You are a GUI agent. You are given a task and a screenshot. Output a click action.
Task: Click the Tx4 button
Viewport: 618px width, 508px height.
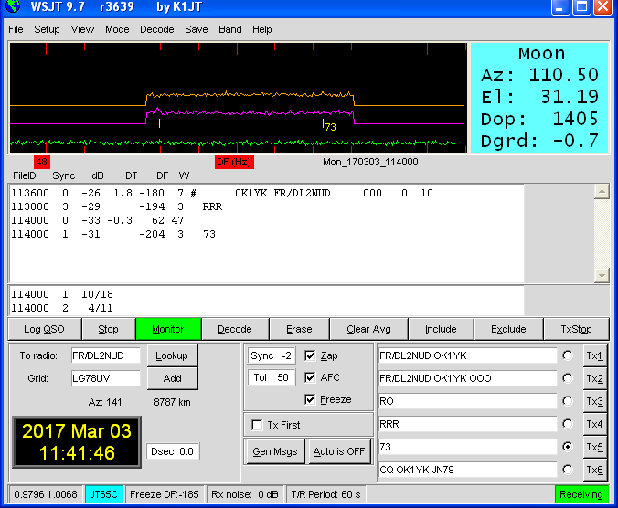594,424
